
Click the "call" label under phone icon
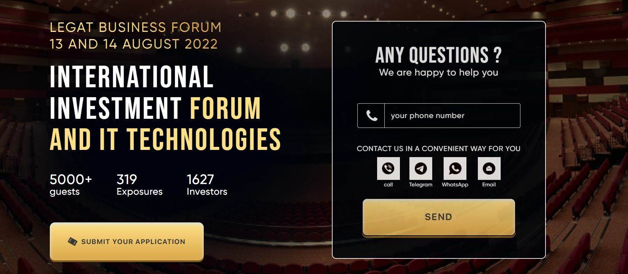coord(388,185)
